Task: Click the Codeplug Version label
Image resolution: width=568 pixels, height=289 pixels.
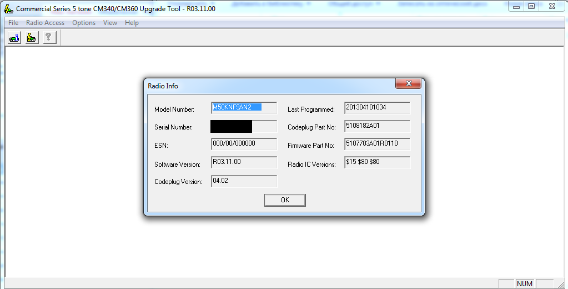Action: coord(178,182)
